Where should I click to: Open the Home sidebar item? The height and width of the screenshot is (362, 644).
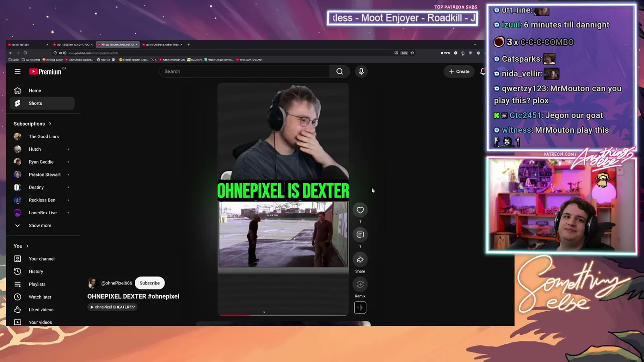point(42,90)
